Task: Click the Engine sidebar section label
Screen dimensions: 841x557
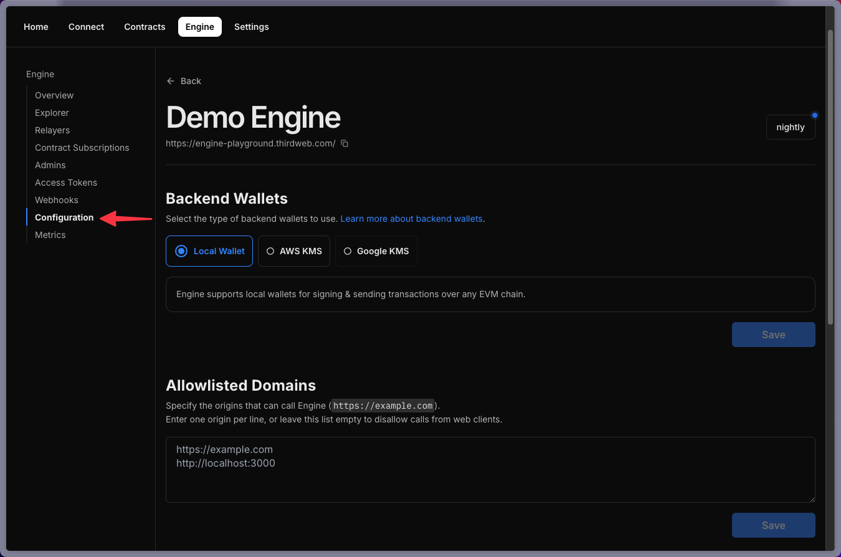Action: (x=40, y=74)
